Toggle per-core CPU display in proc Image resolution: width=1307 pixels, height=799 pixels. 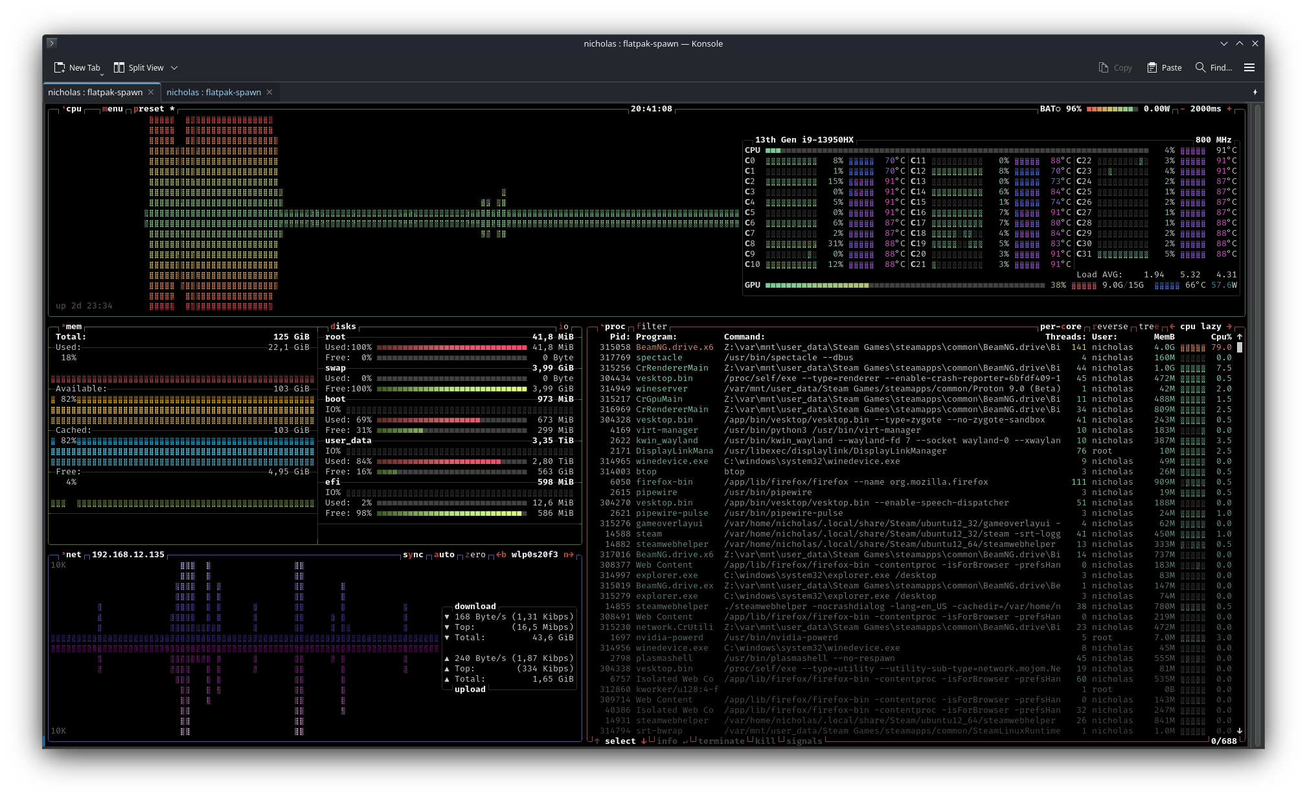(x=1061, y=327)
